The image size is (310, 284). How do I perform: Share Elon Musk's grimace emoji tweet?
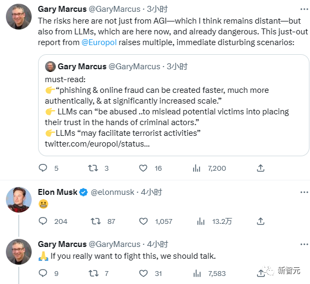(x=261, y=221)
